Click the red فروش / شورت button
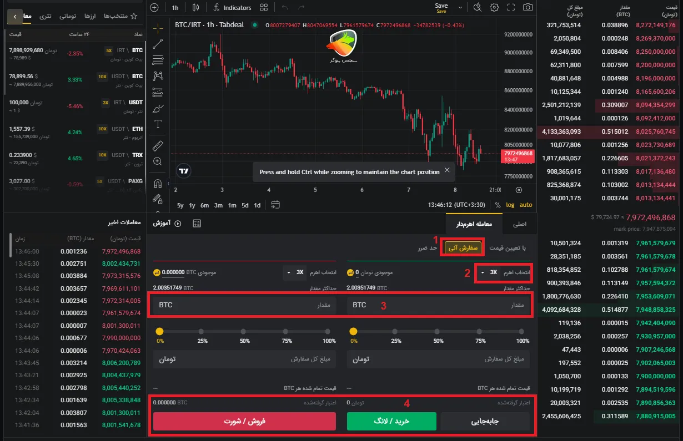Image resolution: width=683 pixels, height=441 pixels. click(244, 422)
